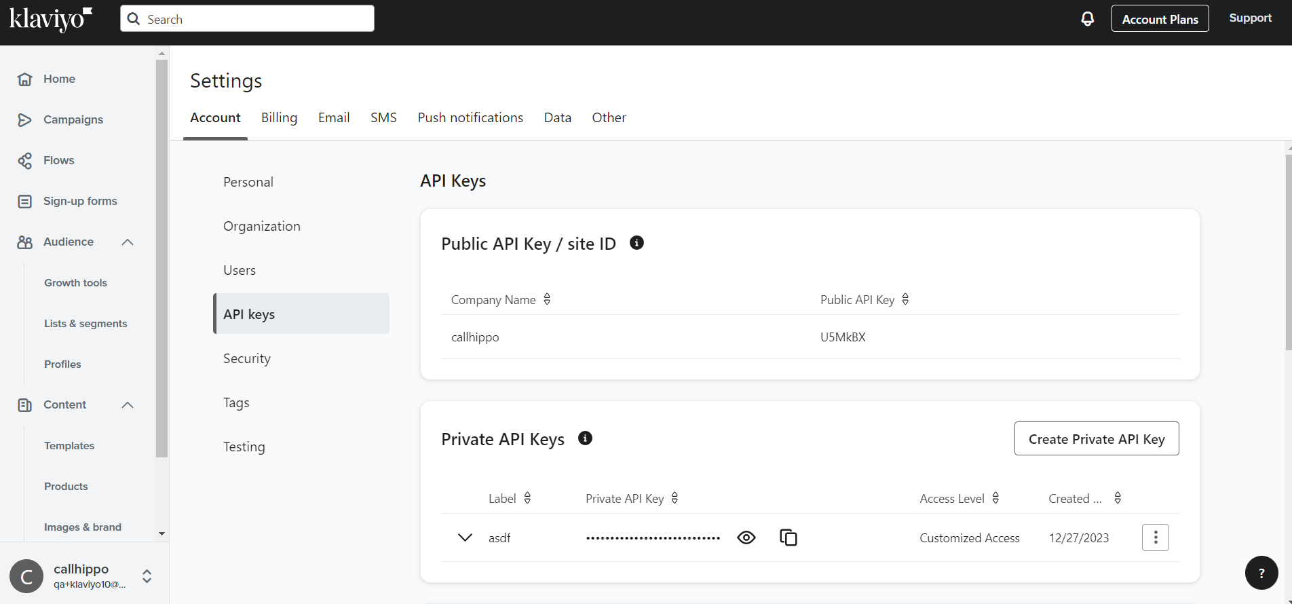Click the sidebar scrollbar thumb

click(161, 258)
